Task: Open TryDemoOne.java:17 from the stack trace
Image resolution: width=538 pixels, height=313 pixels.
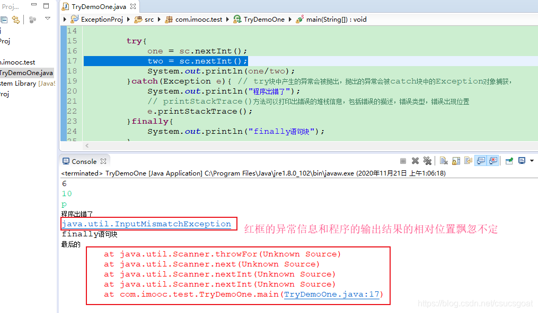Action: tap(331, 294)
